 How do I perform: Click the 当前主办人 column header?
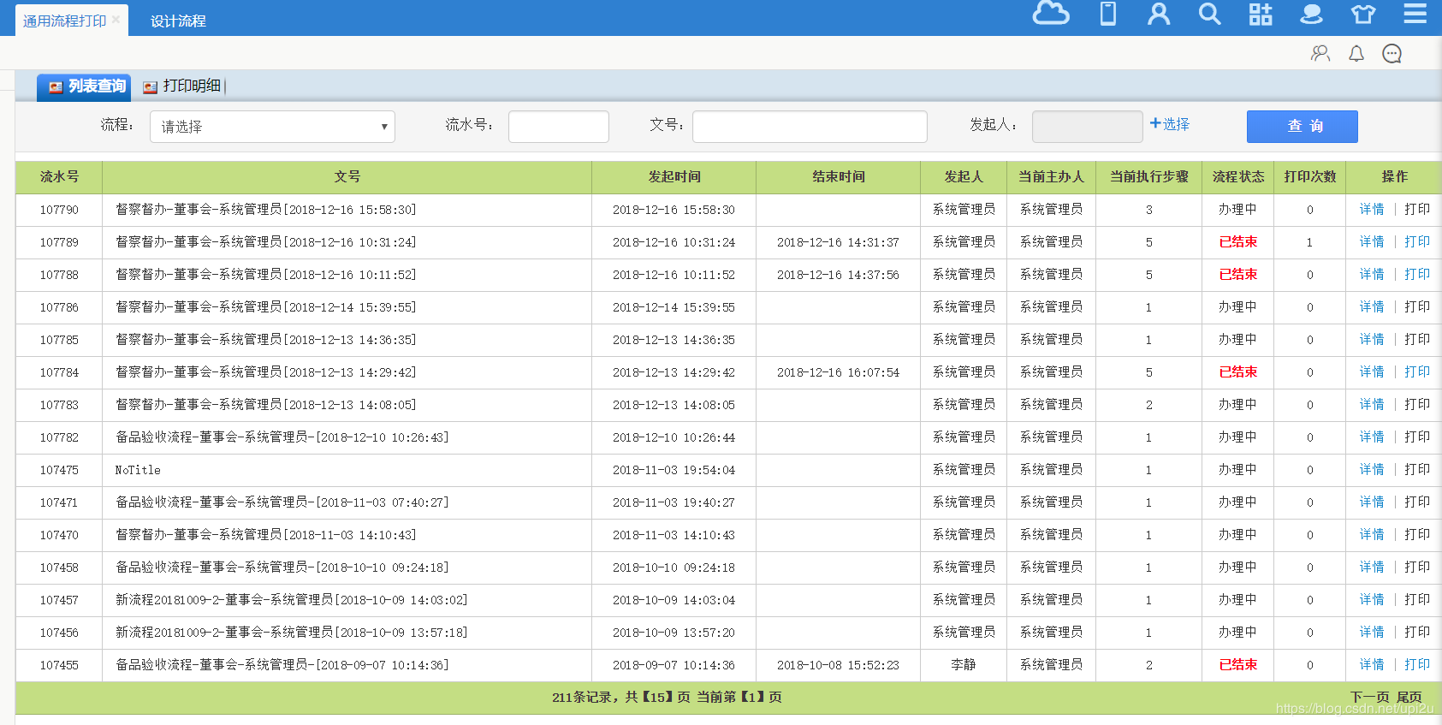(1051, 177)
